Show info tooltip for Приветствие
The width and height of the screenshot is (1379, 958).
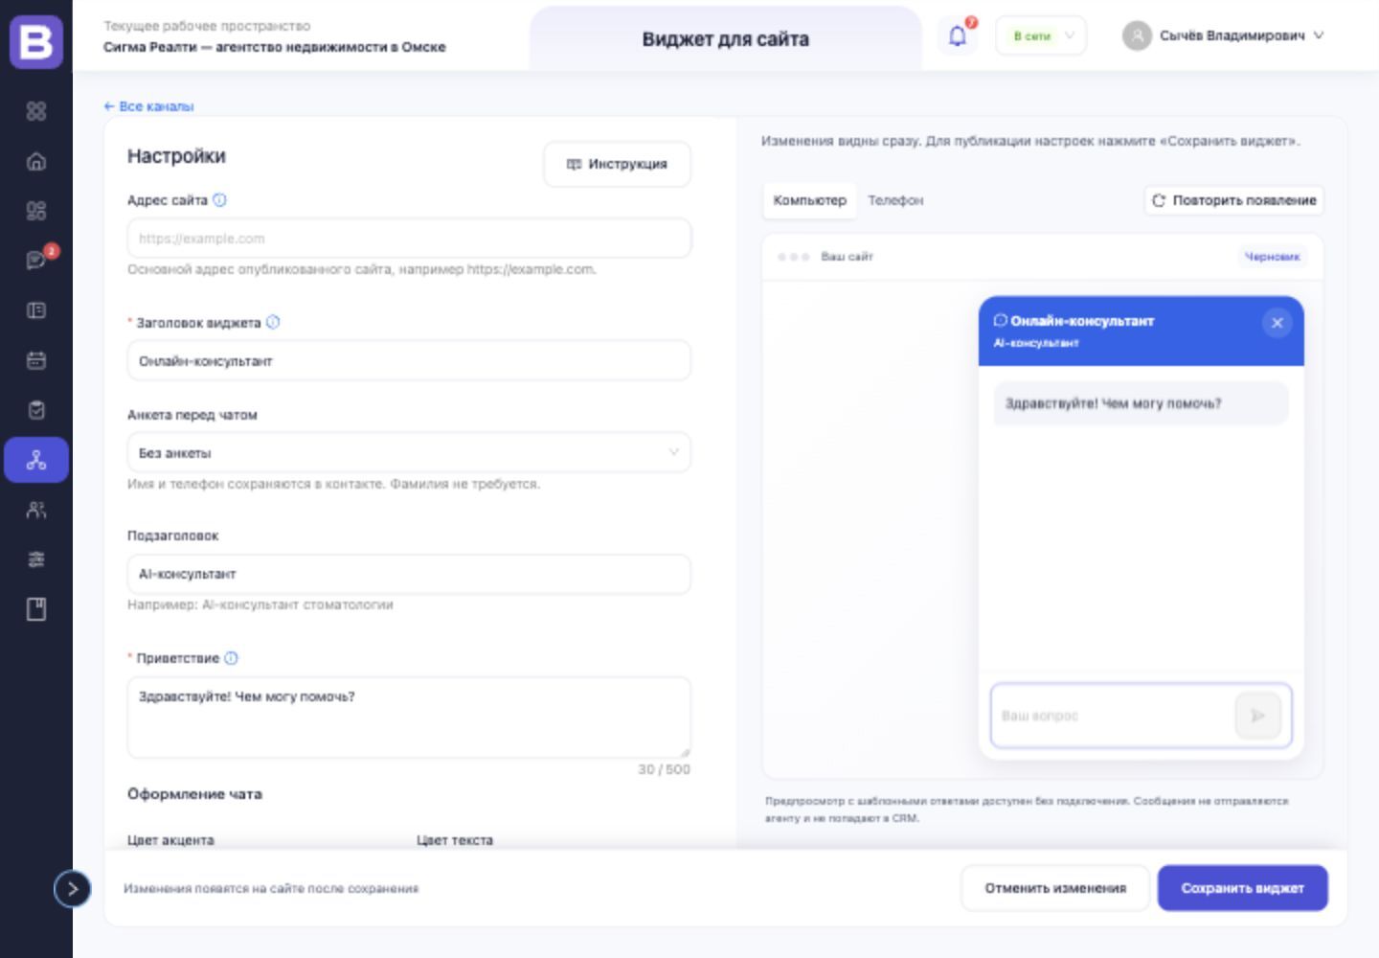[231, 658]
